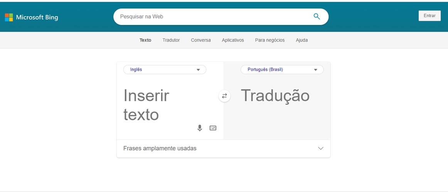Open the on-screen keyboard icon

(x=213, y=128)
